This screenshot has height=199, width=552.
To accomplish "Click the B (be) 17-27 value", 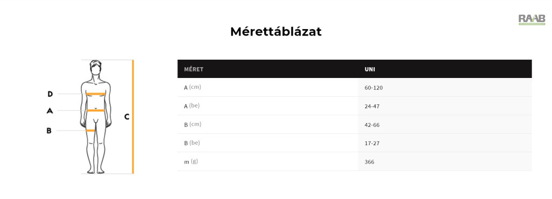I will point(372,143).
